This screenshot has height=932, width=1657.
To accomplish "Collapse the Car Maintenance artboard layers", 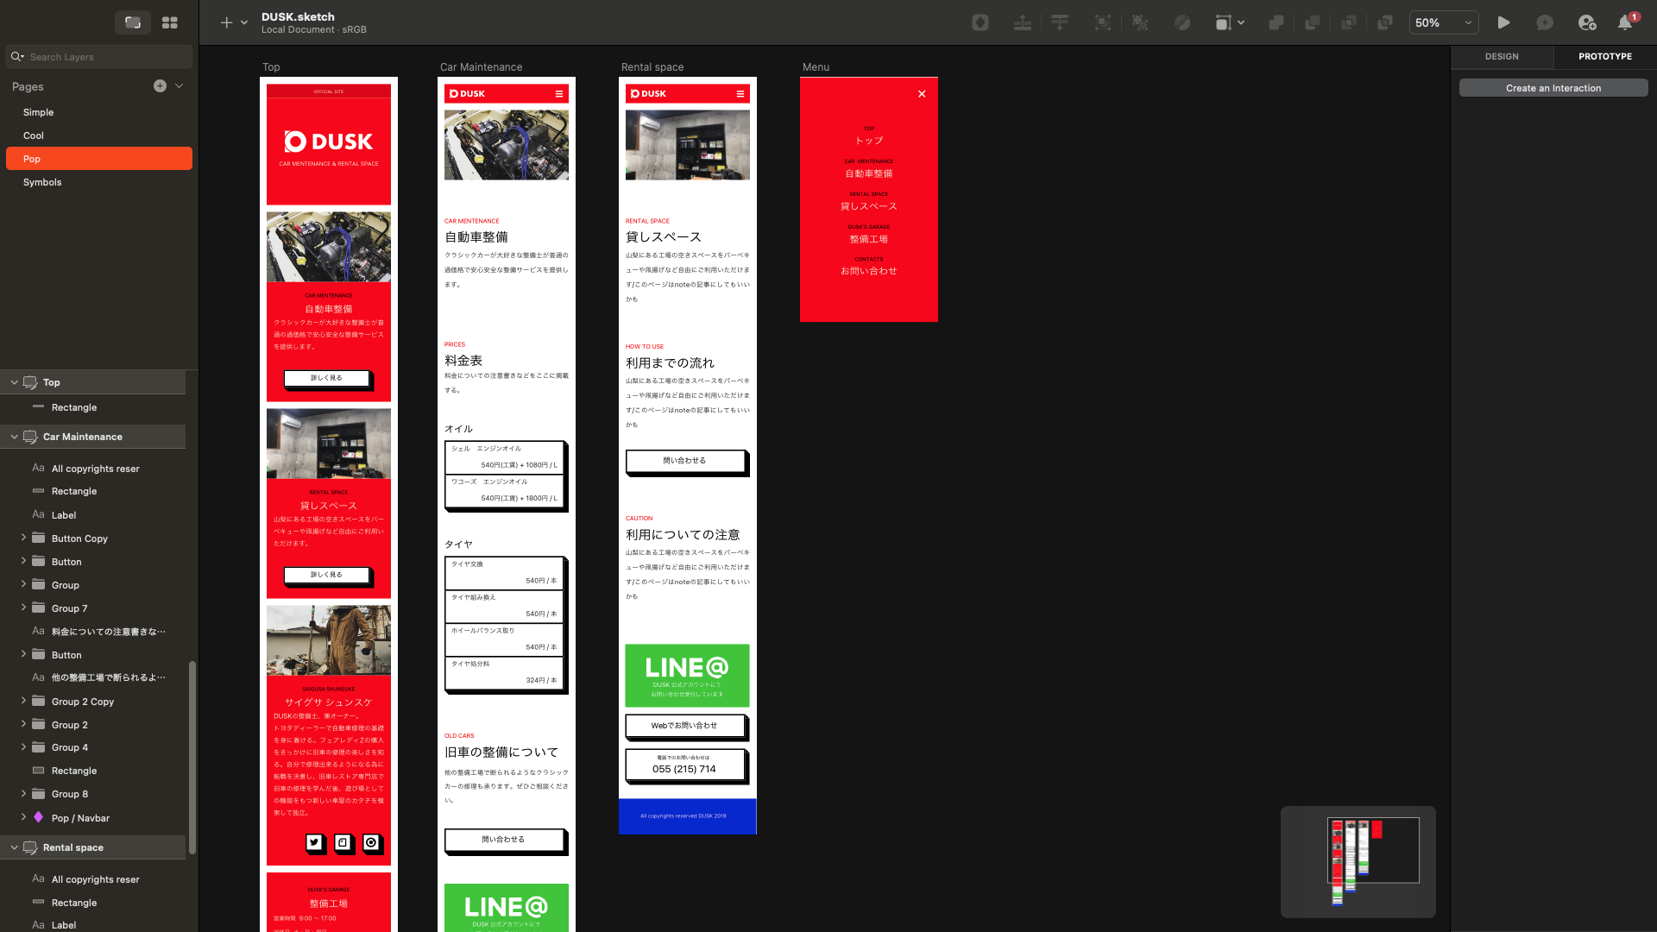I will (14, 438).
